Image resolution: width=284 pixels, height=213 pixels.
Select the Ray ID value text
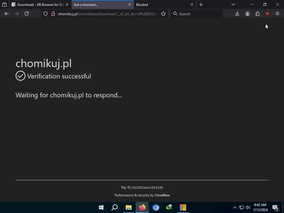point(148,187)
